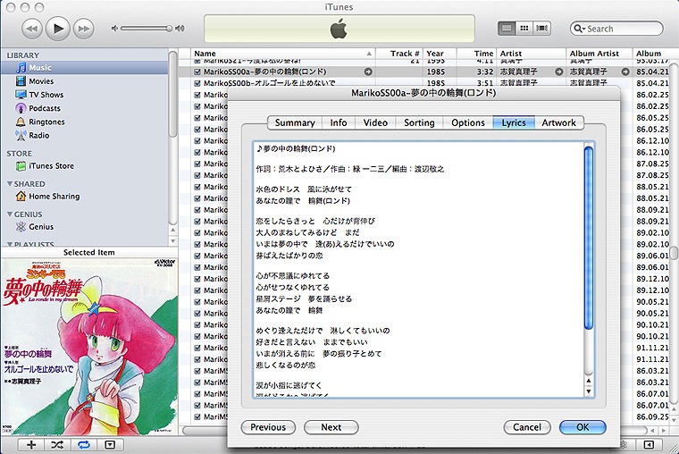The image size is (679, 454).
Task: Skip forward to the next track
Action: (84, 29)
